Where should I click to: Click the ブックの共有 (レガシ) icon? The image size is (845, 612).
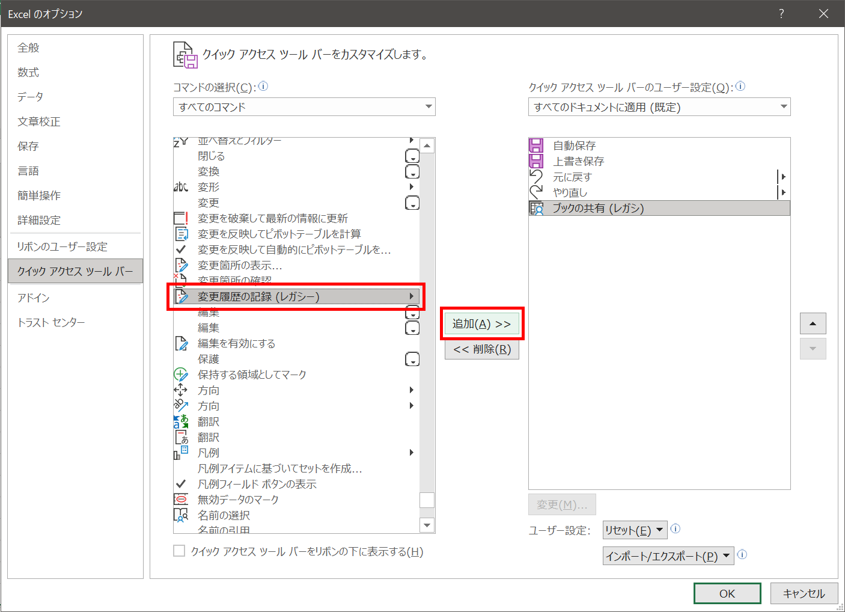(x=536, y=208)
